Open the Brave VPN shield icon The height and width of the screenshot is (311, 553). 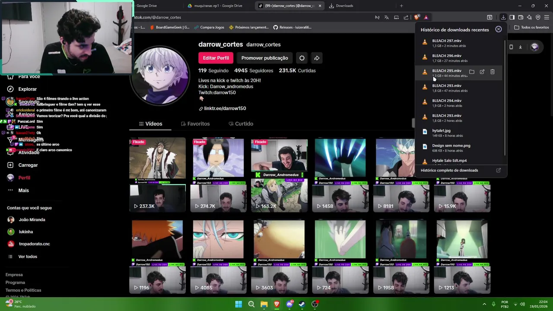point(538,17)
